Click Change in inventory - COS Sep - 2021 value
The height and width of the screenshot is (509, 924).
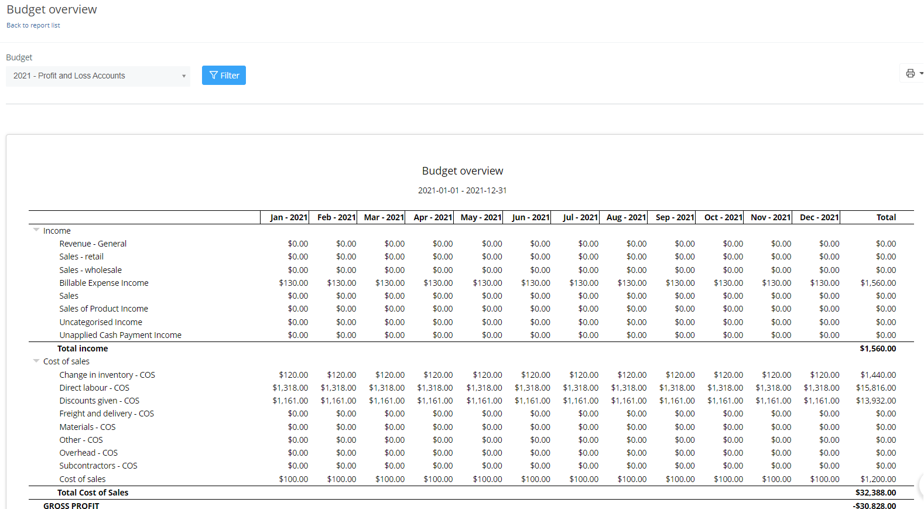[680, 375]
